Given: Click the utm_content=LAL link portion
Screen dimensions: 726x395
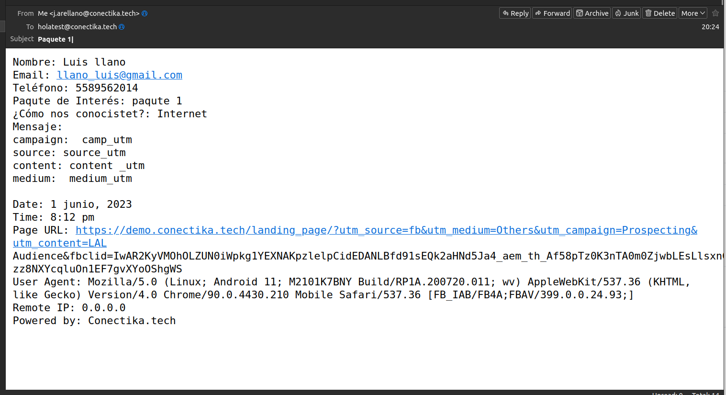Looking at the screenshot, I should coord(60,243).
